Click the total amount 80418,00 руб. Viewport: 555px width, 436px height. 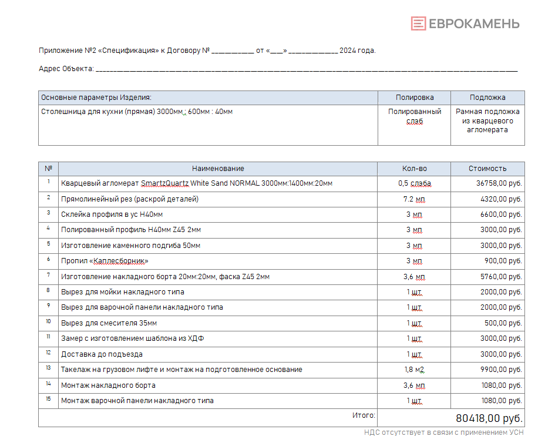coord(489,418)
